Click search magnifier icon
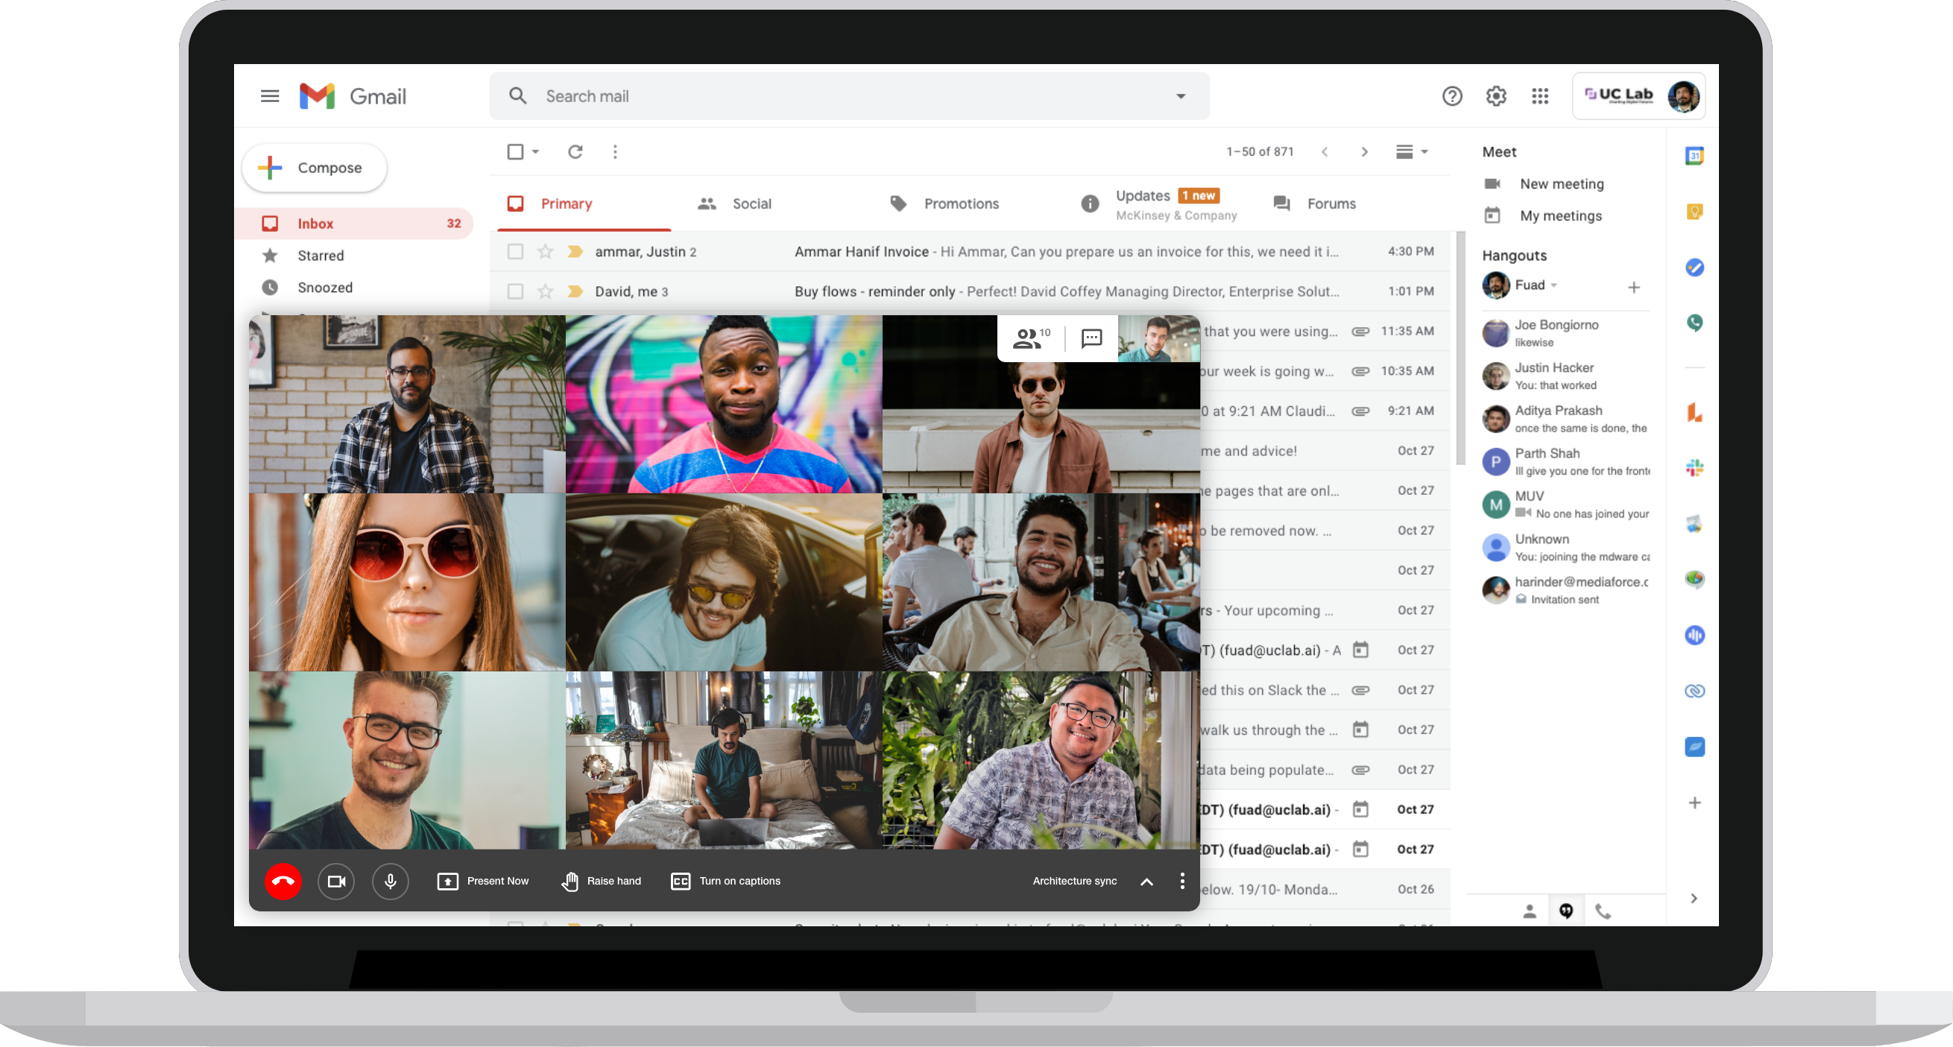Viewport: 1953px width, 1047px height. (x=518, y=96)
